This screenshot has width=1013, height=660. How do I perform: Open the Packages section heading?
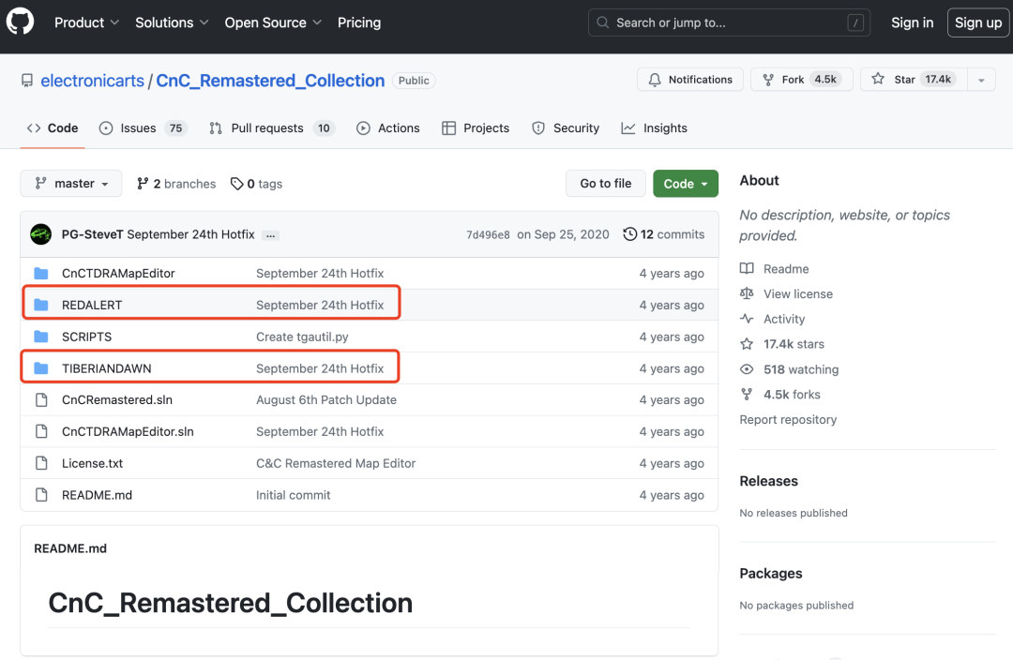tap(771, 574)
